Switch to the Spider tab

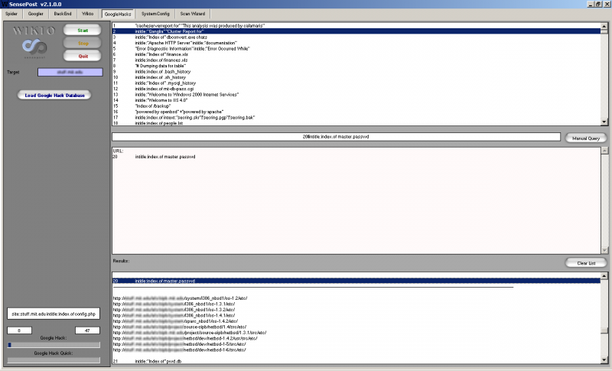11,14
